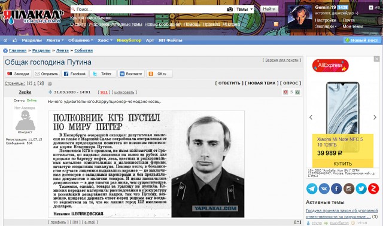The height and width of the screenshot is (226, 383).
Task: Open the Zen red circle icon
Action: pyautogui.click(x=373, y=189)
